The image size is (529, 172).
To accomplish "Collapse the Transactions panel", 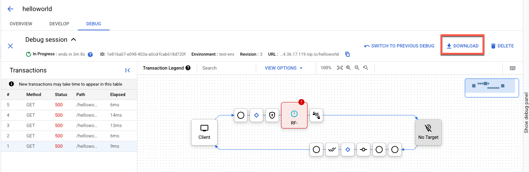I will [128, 70].
